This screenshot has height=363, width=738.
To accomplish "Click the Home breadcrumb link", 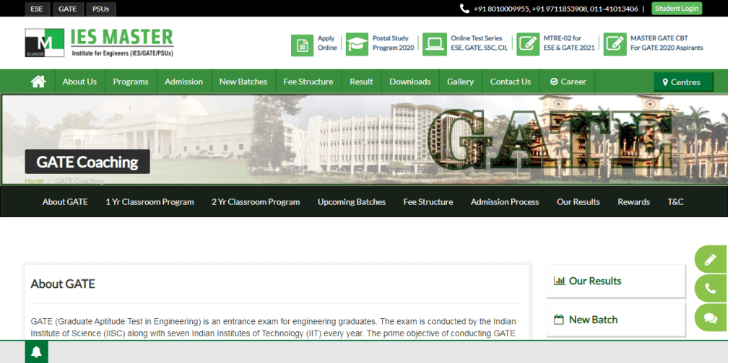I will click(34, 180).
